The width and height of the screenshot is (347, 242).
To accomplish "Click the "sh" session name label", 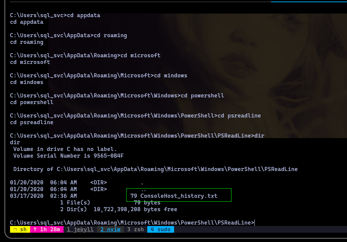I will pos(23,229).
